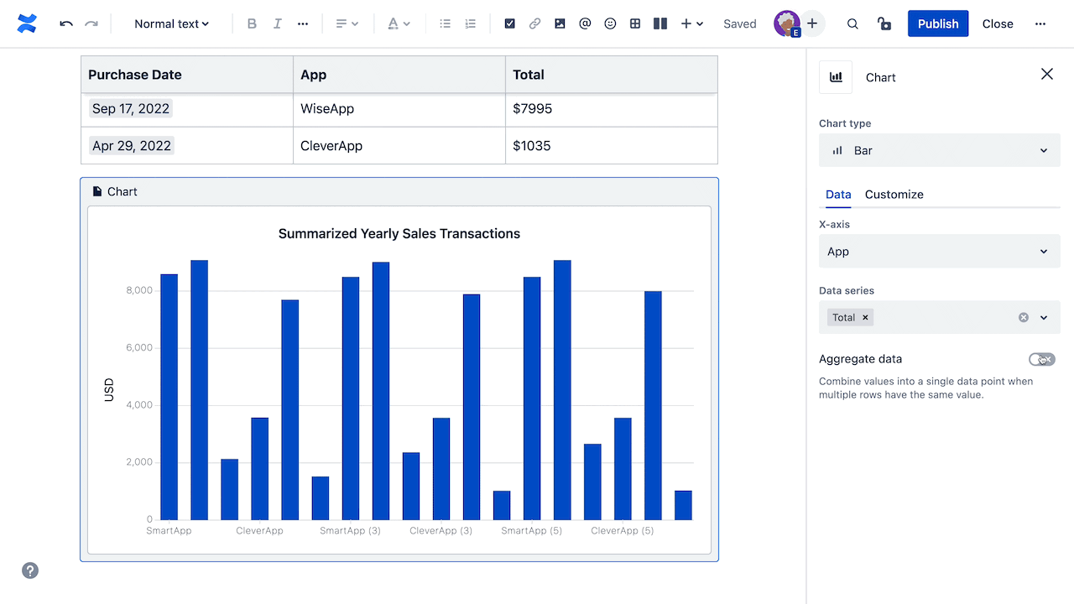Click the SmartApp (3) axis label

pyautogui.click(x=350, y=530)
